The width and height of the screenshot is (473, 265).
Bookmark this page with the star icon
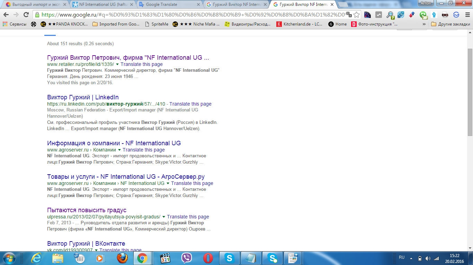tap(356, 15)
